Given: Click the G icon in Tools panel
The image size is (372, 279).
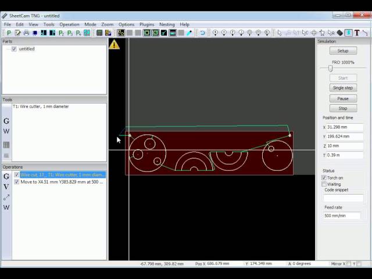Looking at the screenshot, I should (x=6, y=121).
